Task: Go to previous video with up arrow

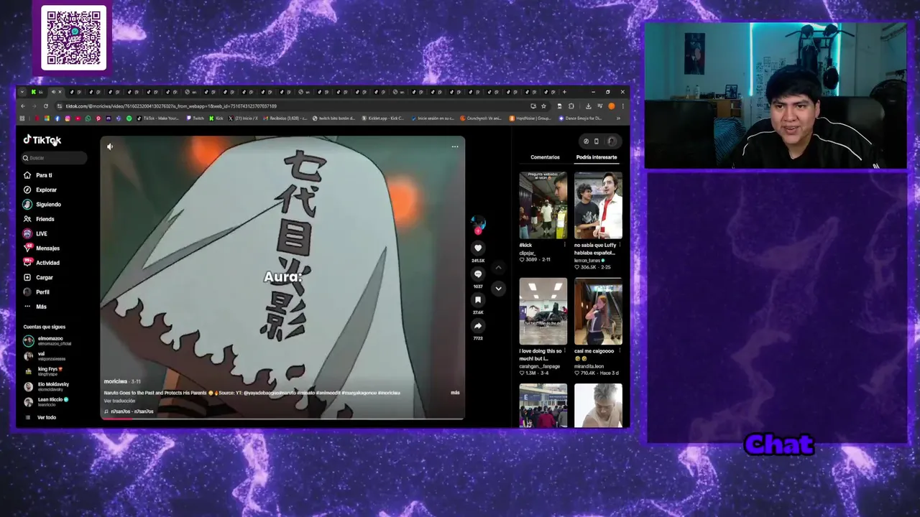Action: [x=498, y=267]
